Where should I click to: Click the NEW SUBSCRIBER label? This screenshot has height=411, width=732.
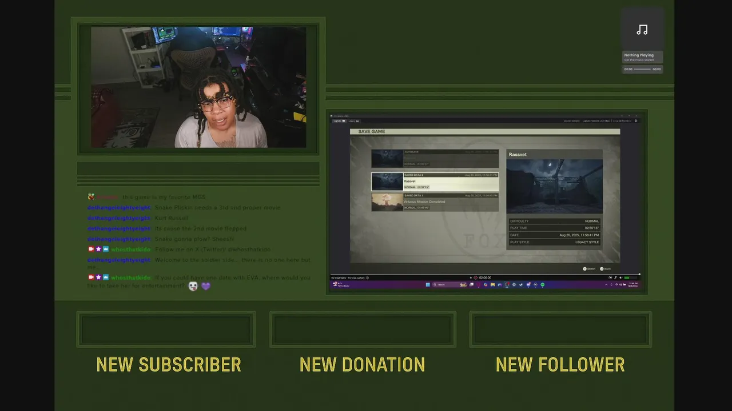(x=169, y=365)
